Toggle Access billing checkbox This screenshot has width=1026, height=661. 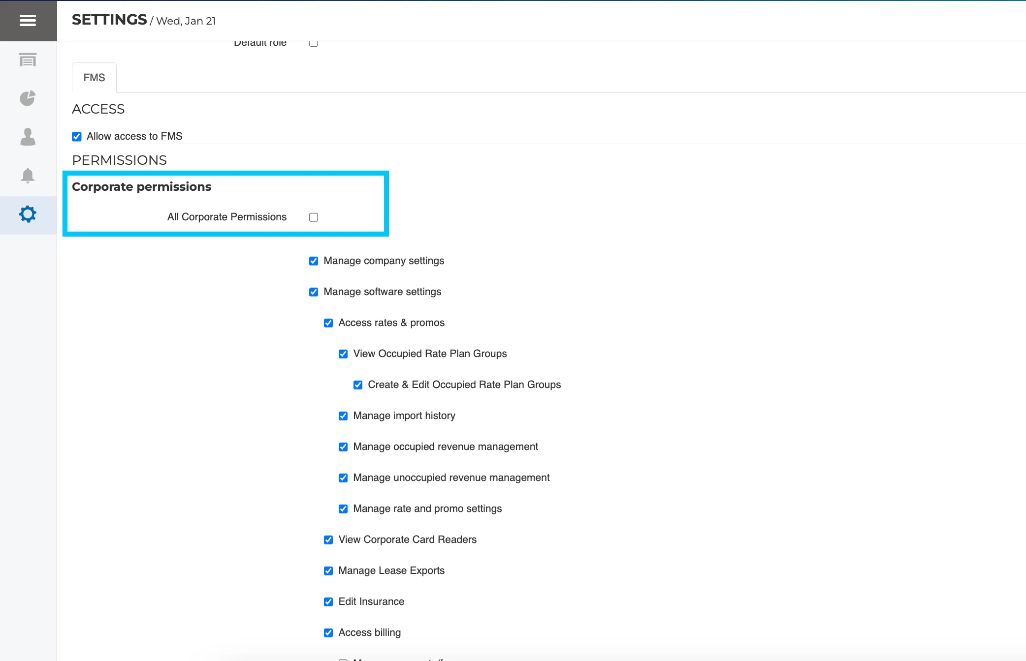[328, 633]
